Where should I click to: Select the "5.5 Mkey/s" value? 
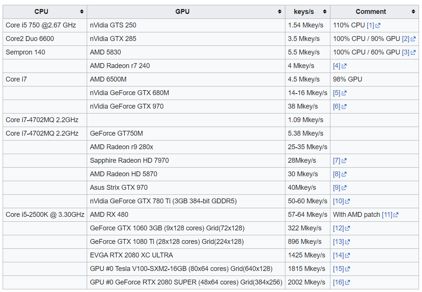tap(307, 52)
